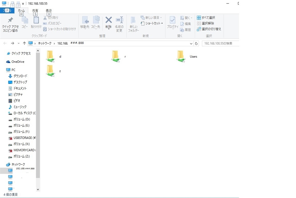296x198 pixels.
Task: Select the shared folder r
Action: [119, 56]
